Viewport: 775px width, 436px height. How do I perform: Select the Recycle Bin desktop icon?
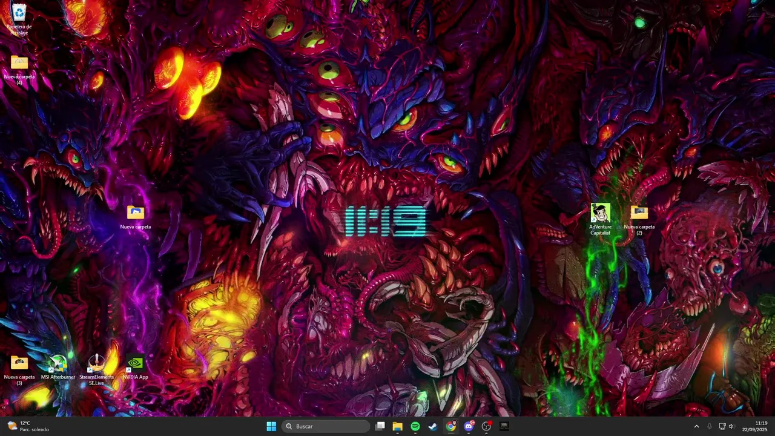click(x=19, y=19)
